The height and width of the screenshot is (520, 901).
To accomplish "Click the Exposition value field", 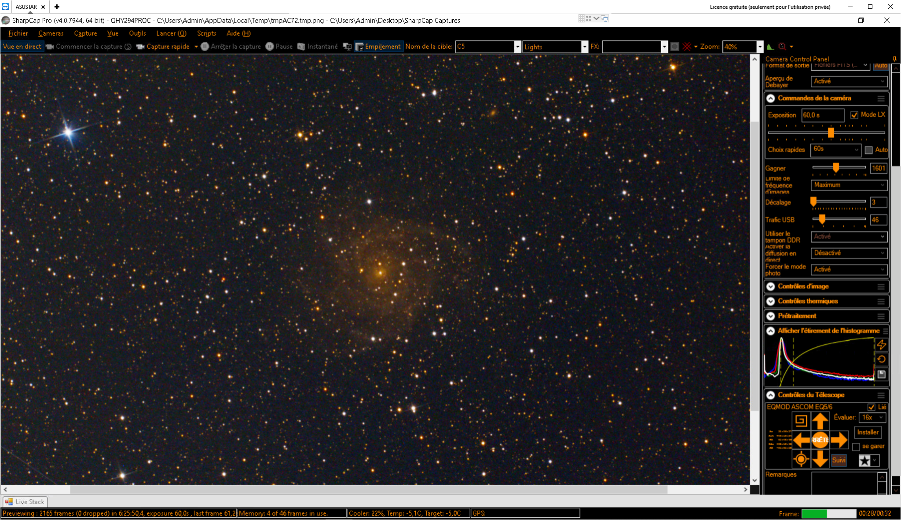I will [822, 115].
